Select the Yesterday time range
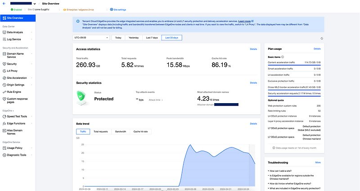Viewport: 360px width, 191px height. [134, 38]
